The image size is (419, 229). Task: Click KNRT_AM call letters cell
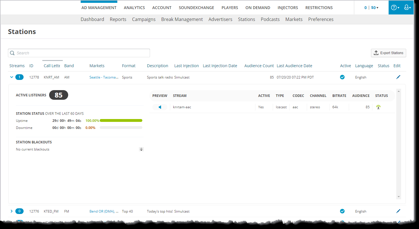coord(51,77)
